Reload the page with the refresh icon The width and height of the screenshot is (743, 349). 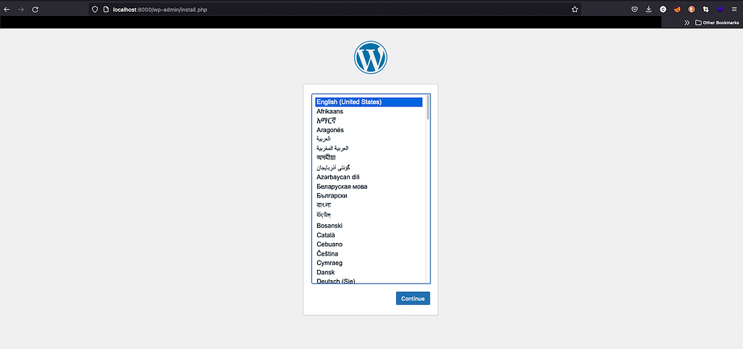[x=35, y=9]
